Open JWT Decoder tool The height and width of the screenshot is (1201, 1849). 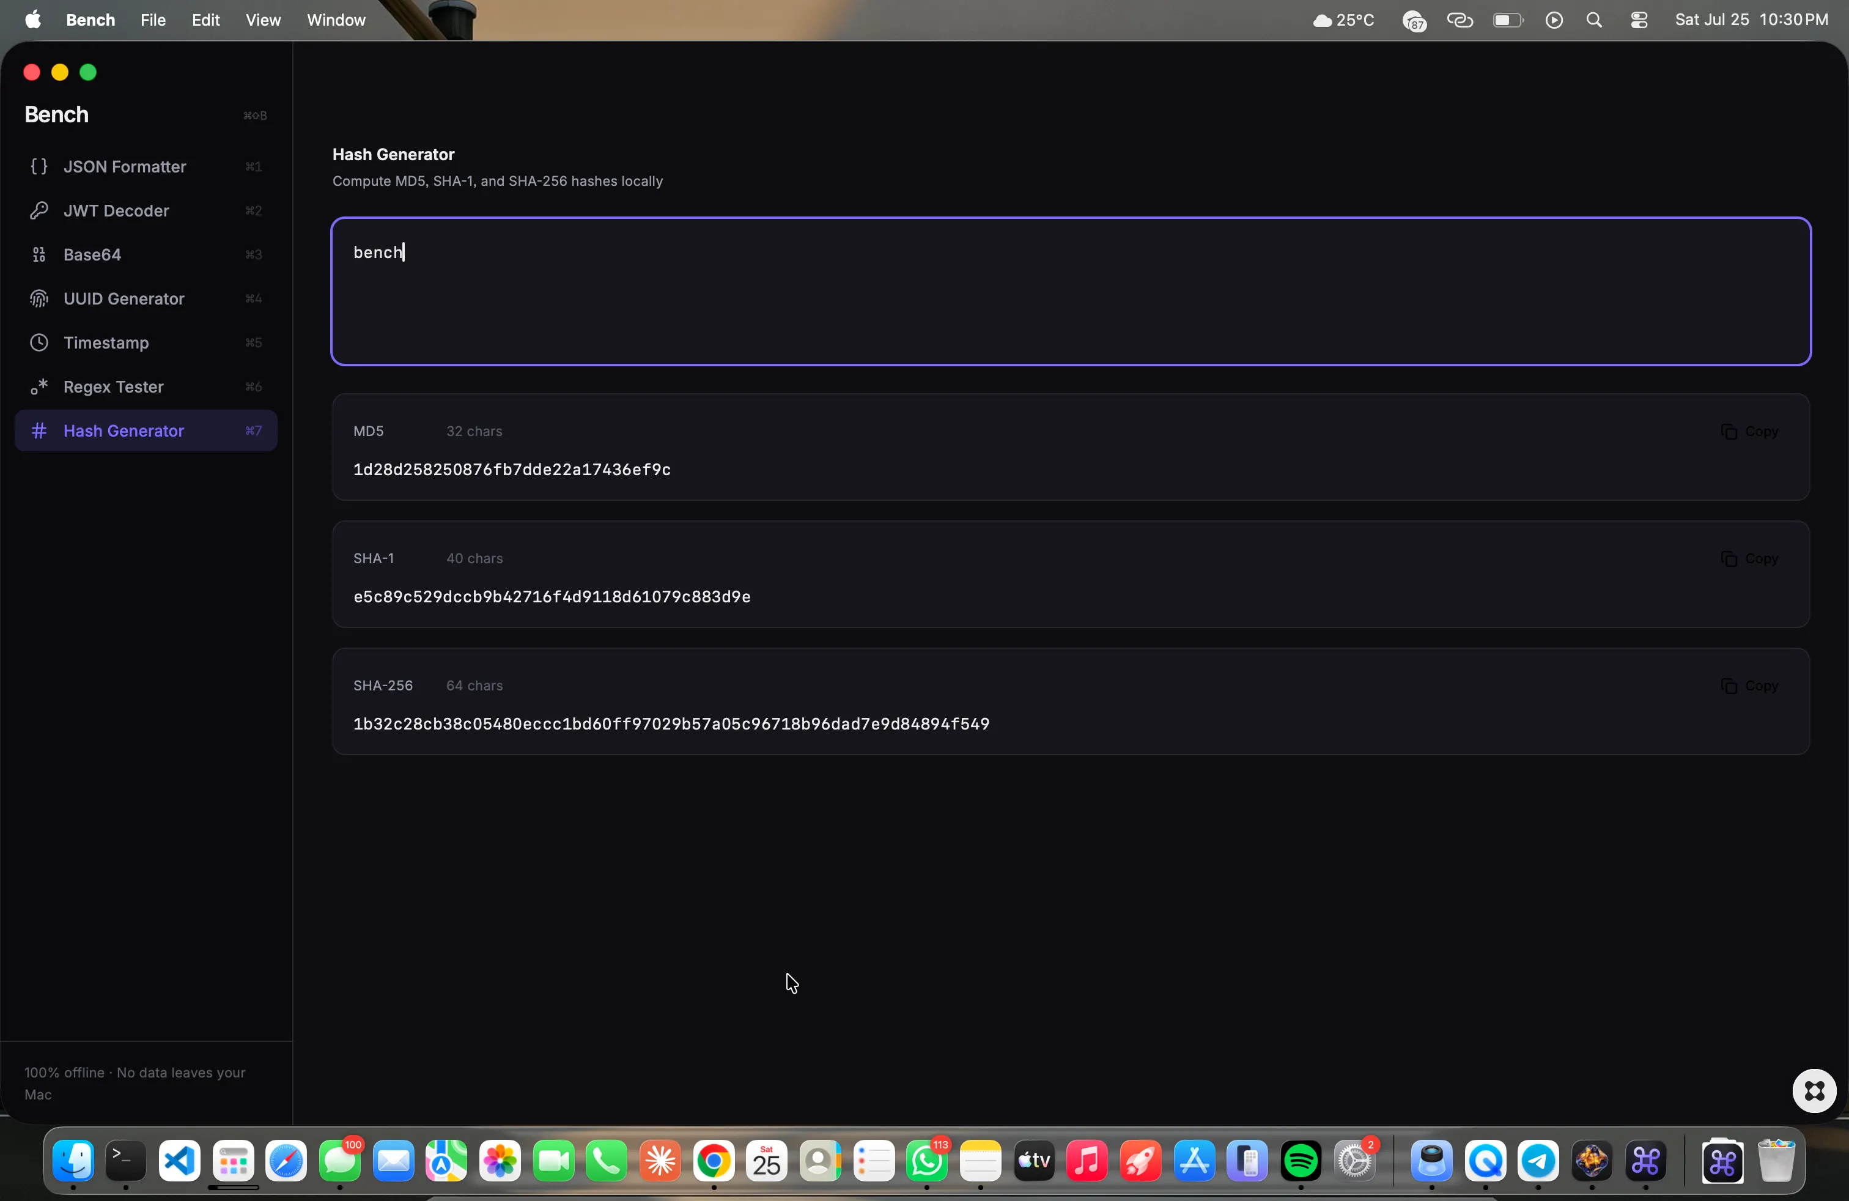coord(146,210)
